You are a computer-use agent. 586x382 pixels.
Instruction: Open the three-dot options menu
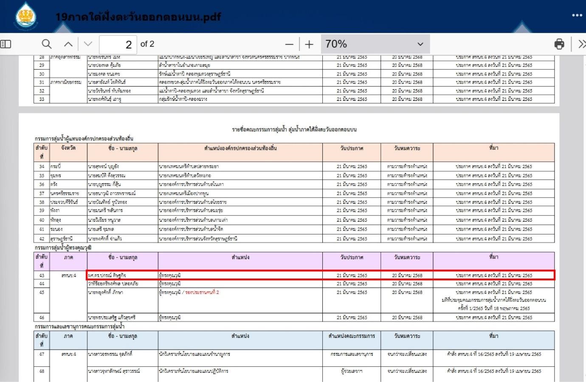coord(577,15)
